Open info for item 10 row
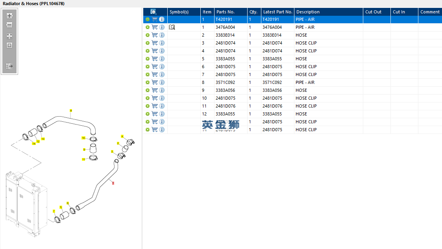The height and width of the screenshot is (249, 442). pos(162,98)
